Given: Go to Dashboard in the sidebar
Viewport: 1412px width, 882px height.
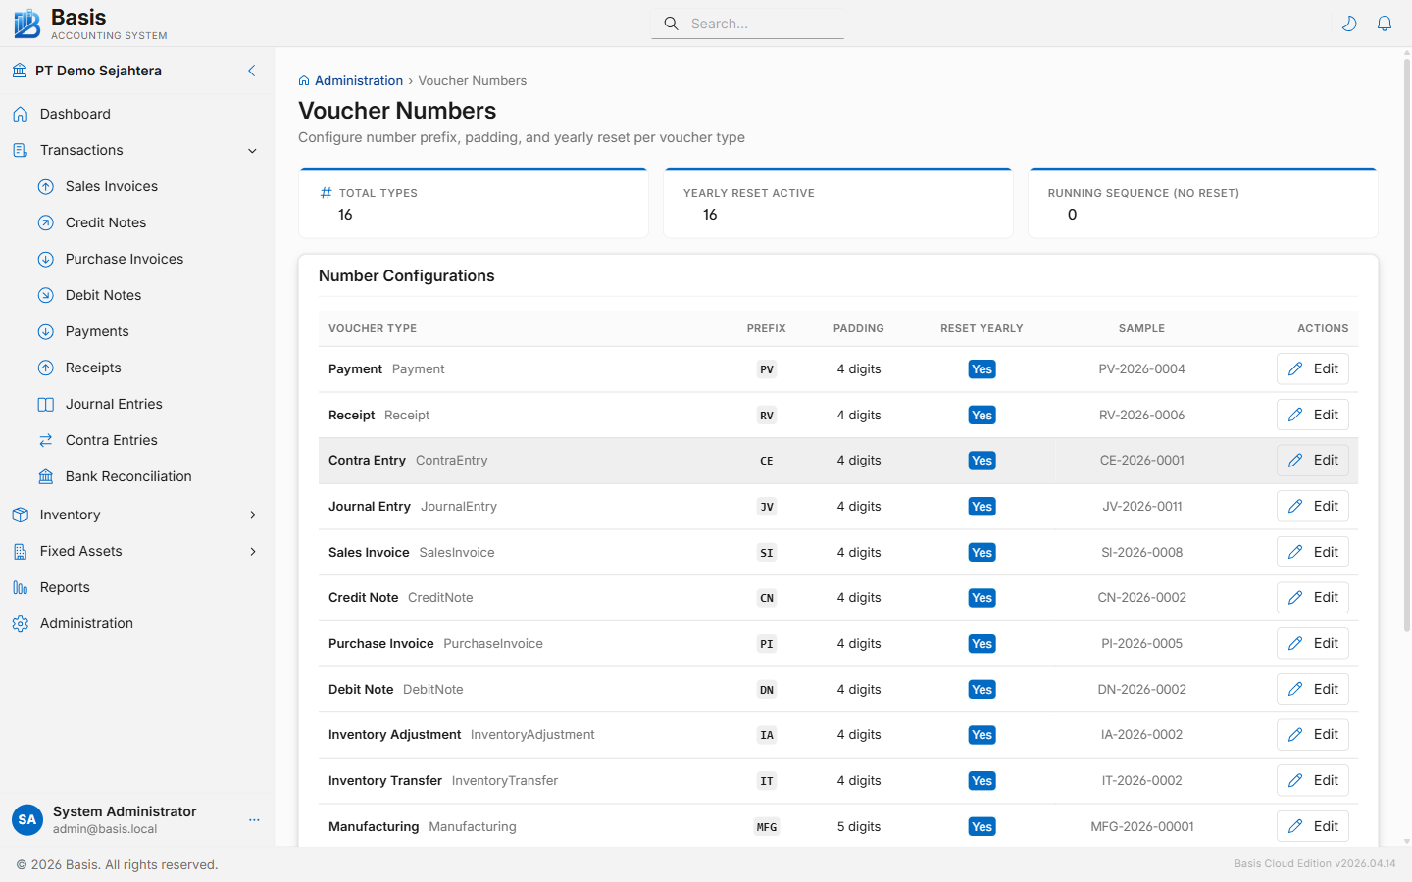Looking at the screenshot, I should click(75, 114).
